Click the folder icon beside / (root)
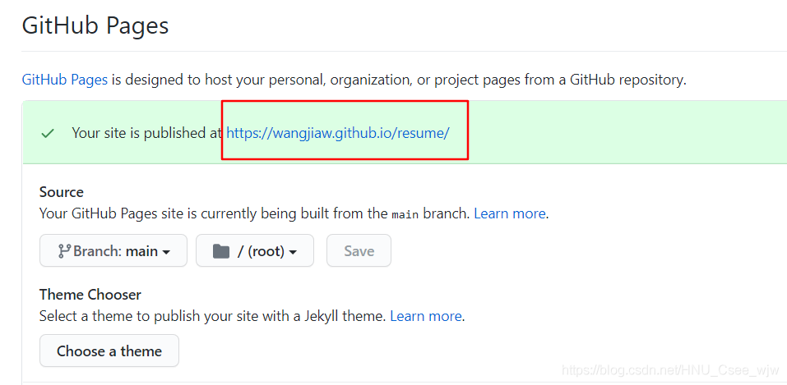The image size is (787, 385). tap(220, 251)
